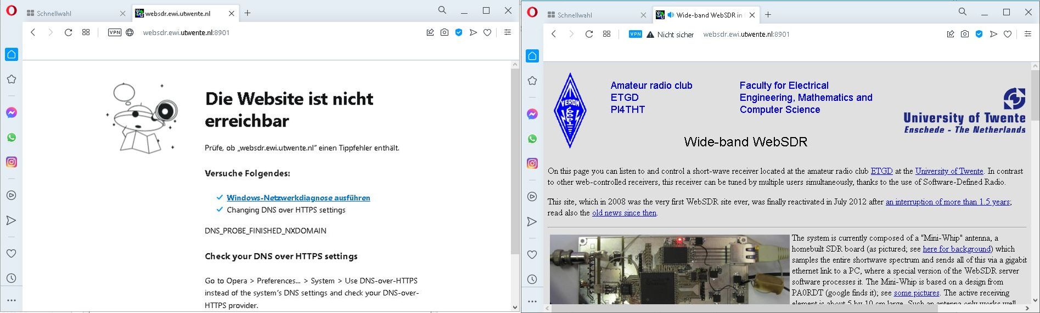
Task: Toggle the blue VPN badge in right address bar
Action: click(635, 34)
